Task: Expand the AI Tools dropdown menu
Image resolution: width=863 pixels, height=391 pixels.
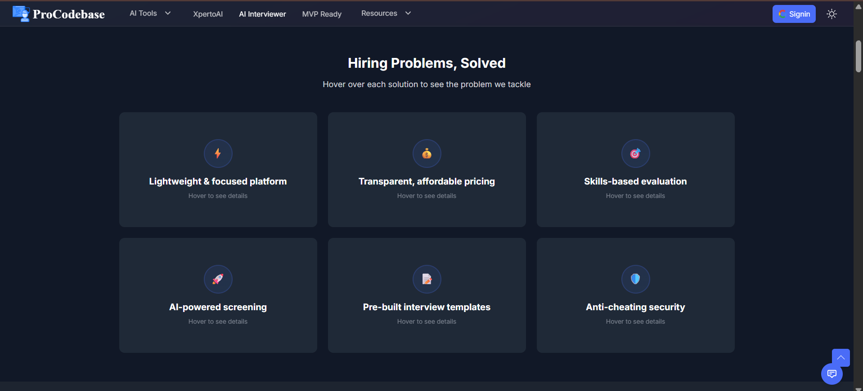Action: click(150, 13)
